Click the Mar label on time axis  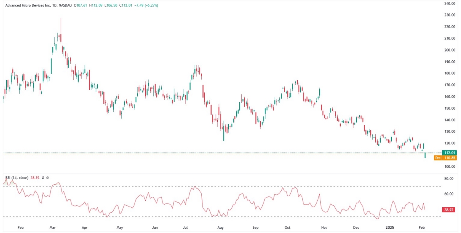[x=53, y=227]
